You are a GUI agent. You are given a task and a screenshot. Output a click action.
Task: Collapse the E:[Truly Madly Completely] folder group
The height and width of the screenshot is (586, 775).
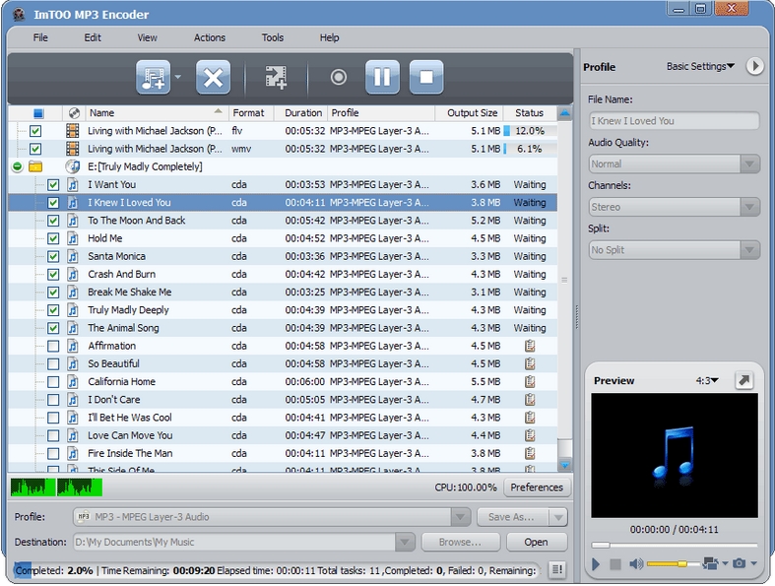click(17, 166)
